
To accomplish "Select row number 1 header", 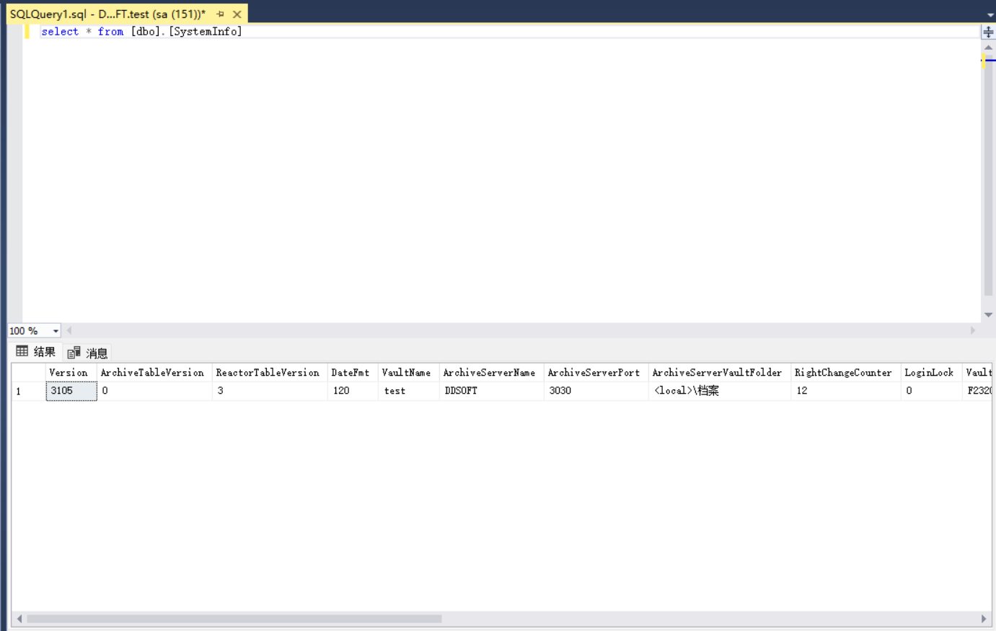I will (29, 391).
